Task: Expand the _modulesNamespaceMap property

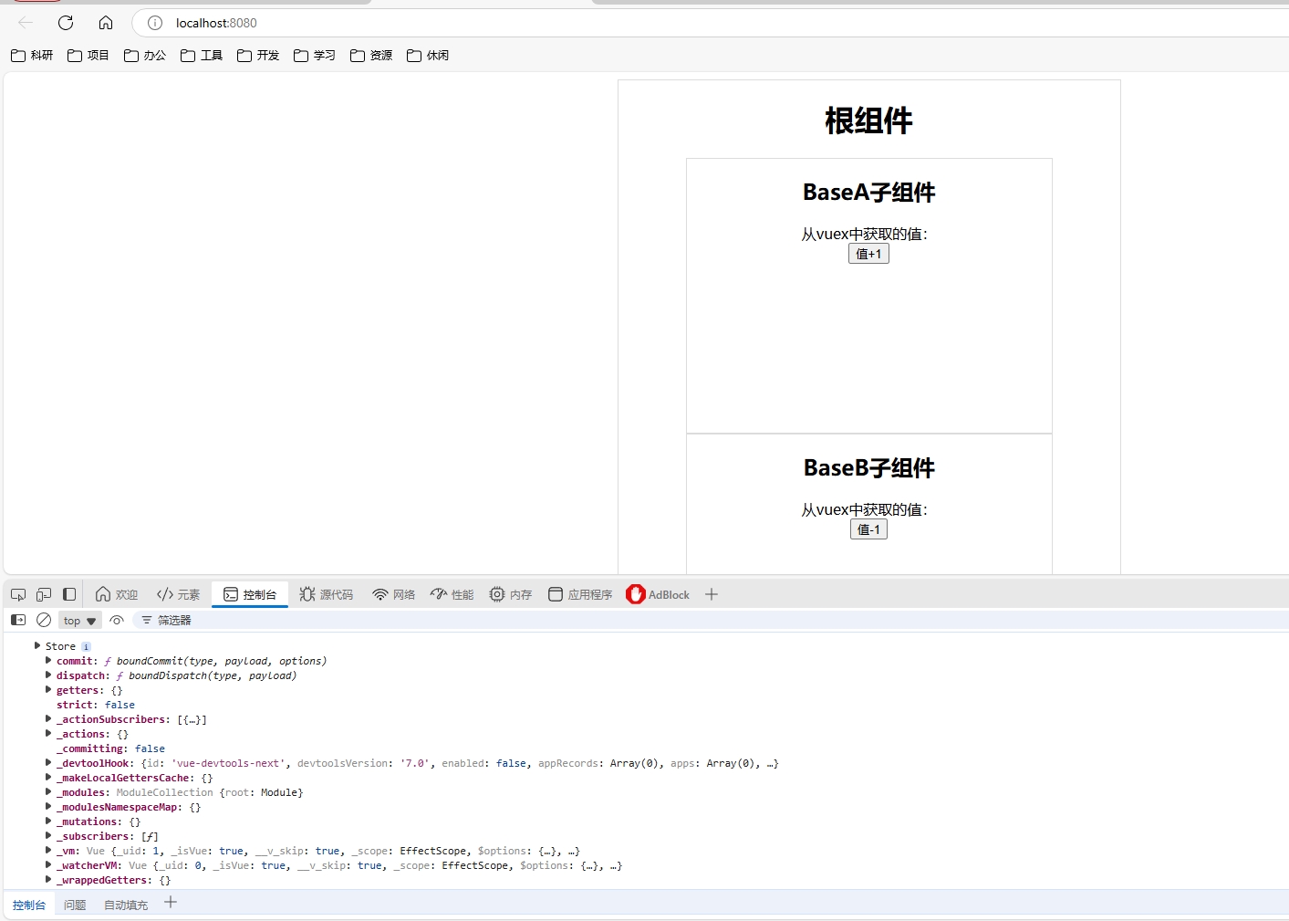Action: tap(48, 806)
